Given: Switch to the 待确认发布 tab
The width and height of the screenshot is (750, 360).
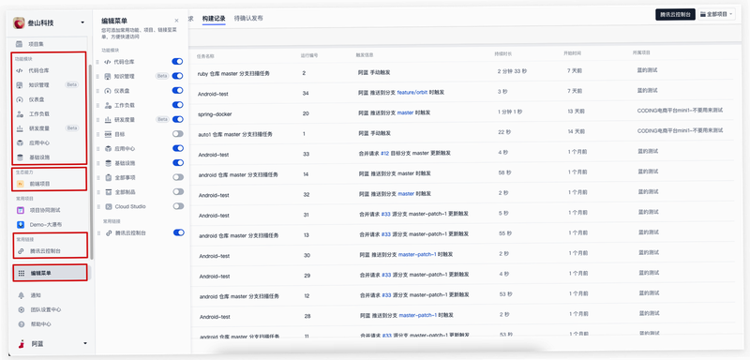Looking at the screenshot, I should pyautogui.click(x=248, y=18).
